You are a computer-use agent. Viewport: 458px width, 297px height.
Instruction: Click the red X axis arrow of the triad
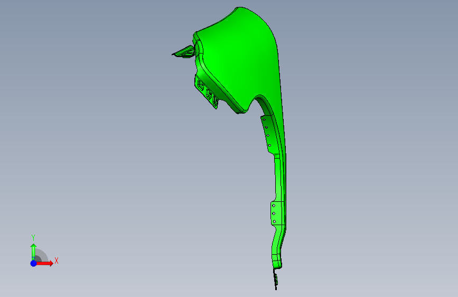tap(44, 263)
